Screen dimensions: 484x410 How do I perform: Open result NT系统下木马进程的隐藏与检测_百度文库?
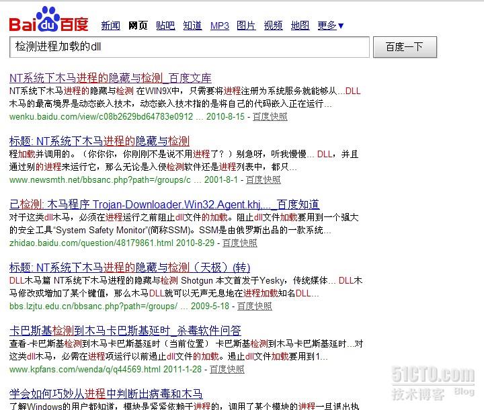point(110,78)
